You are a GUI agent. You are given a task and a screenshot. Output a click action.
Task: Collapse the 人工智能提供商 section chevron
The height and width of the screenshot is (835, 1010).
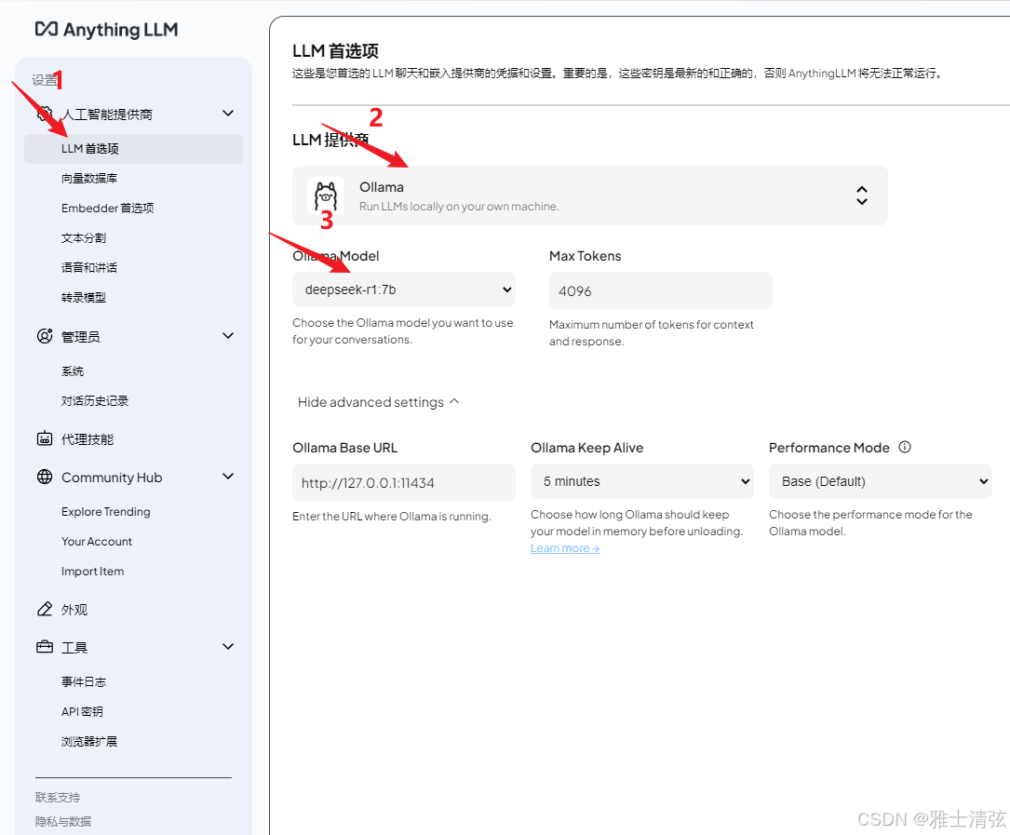point(228,114)
